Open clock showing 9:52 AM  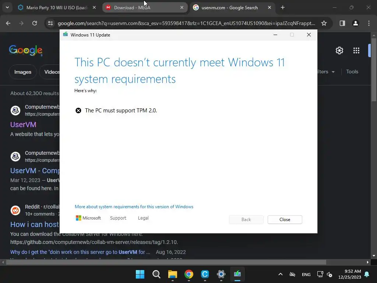pyautogui.click(x=350, y=274)
